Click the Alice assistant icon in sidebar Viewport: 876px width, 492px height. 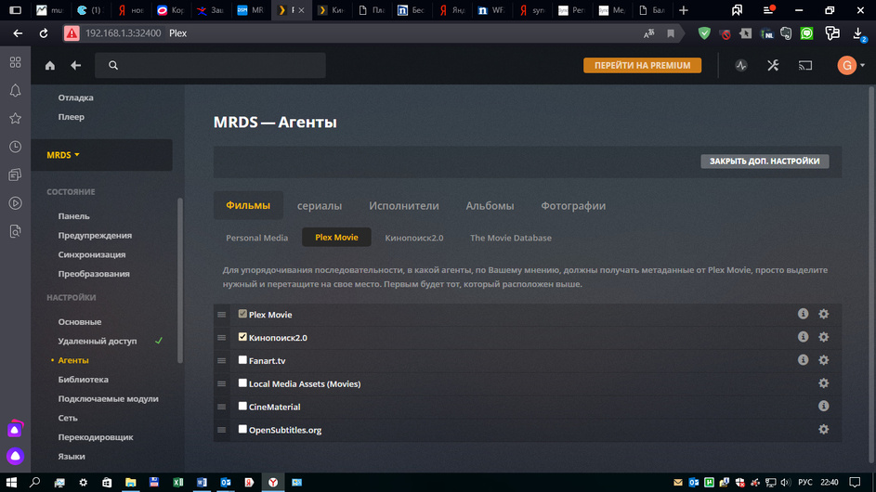[x=15, y=456]
